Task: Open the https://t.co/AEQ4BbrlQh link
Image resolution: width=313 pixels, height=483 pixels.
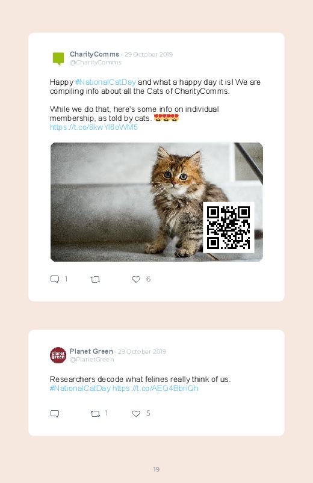Action: pyautogui.click(x=155, y=388)
